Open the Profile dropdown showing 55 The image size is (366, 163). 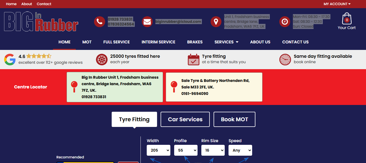coord(186,150)
